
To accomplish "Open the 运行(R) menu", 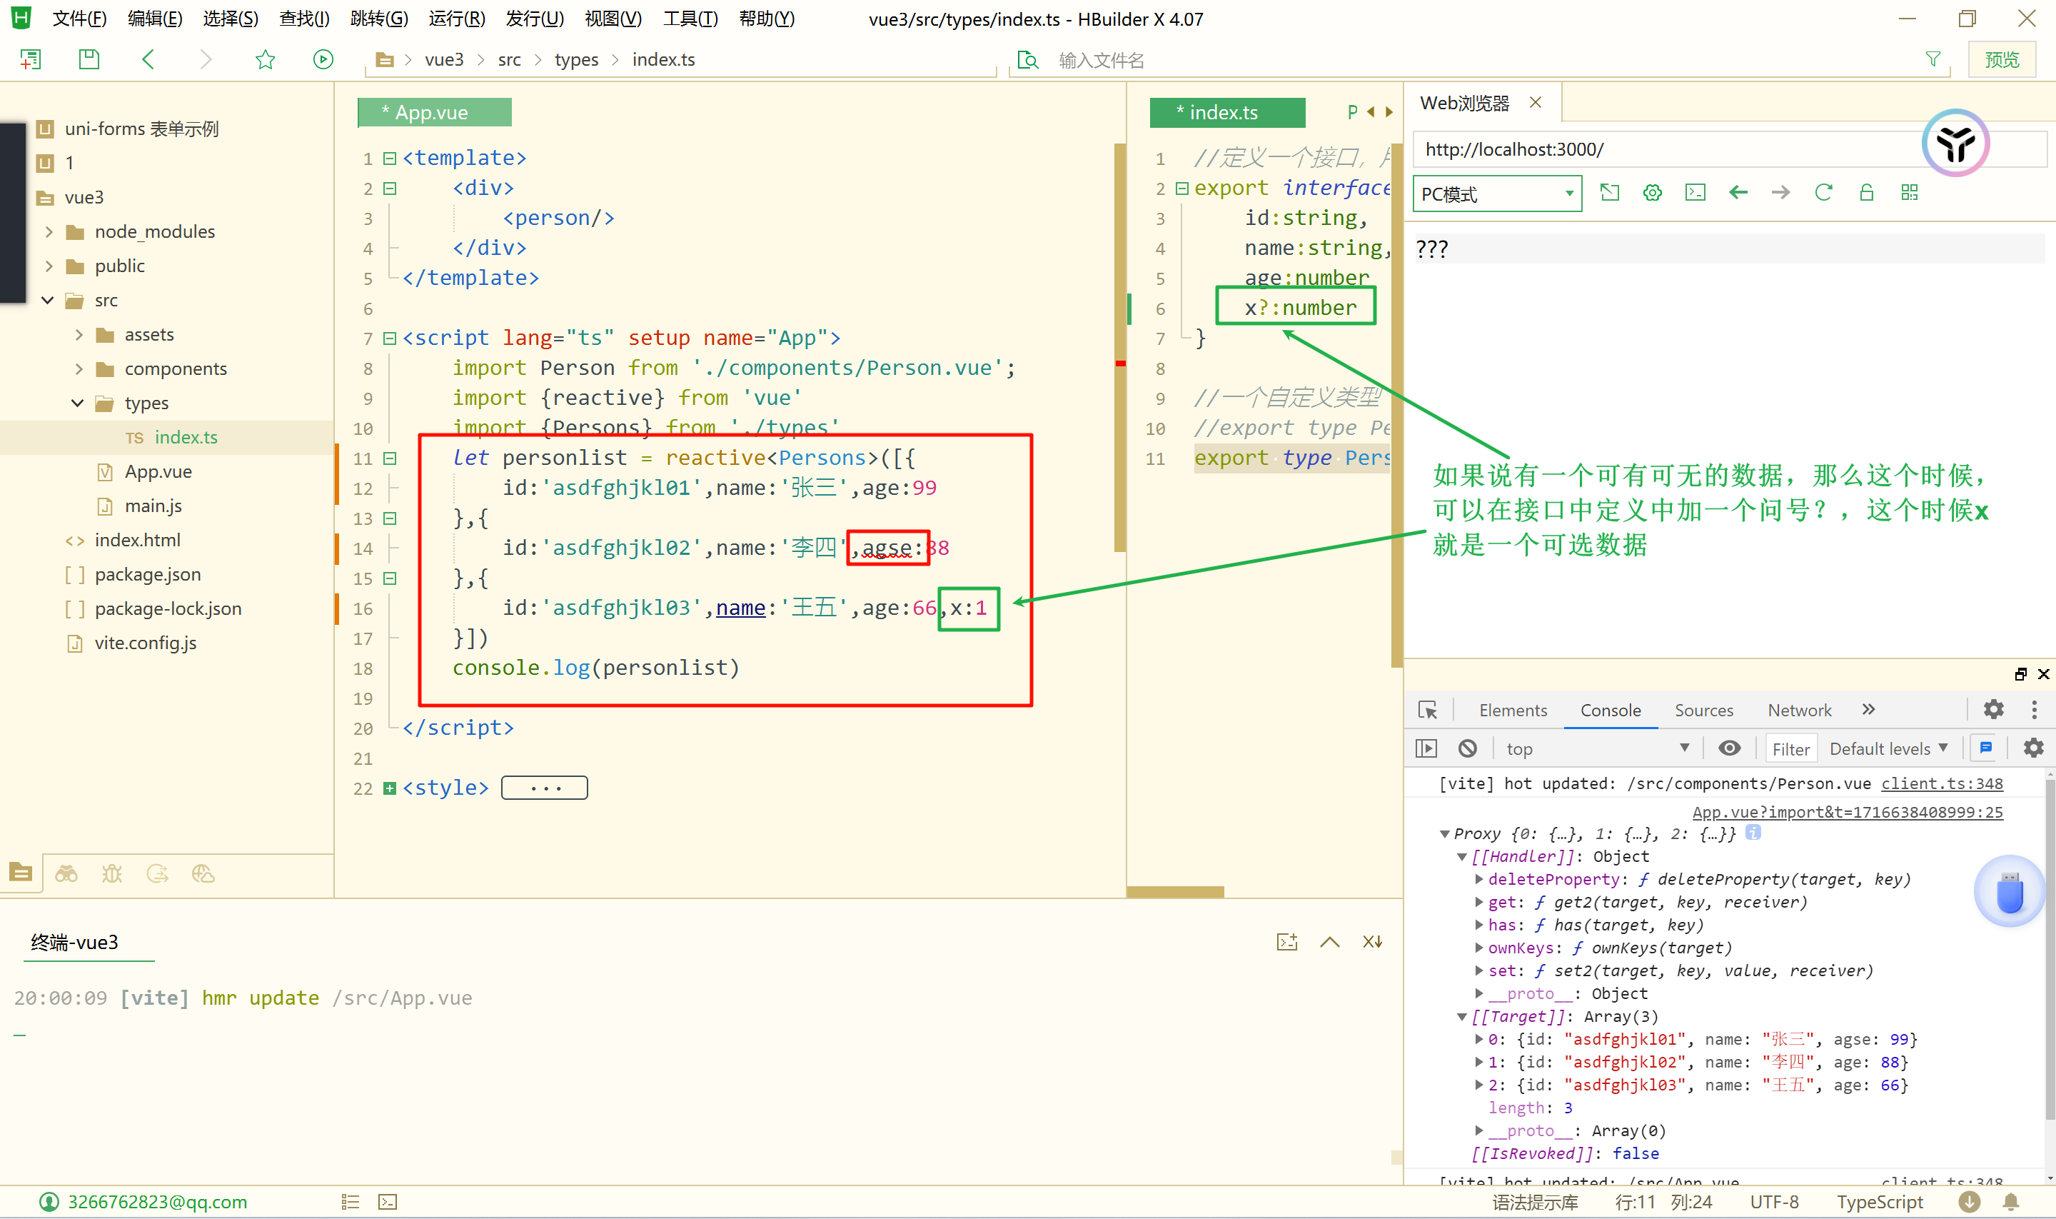I will click(456, 19).
